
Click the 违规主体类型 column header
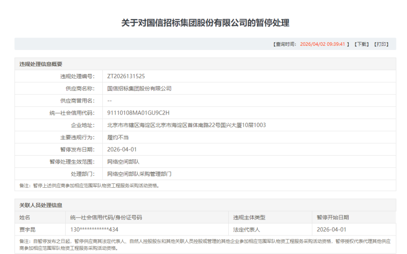click(x=249, y=217)
